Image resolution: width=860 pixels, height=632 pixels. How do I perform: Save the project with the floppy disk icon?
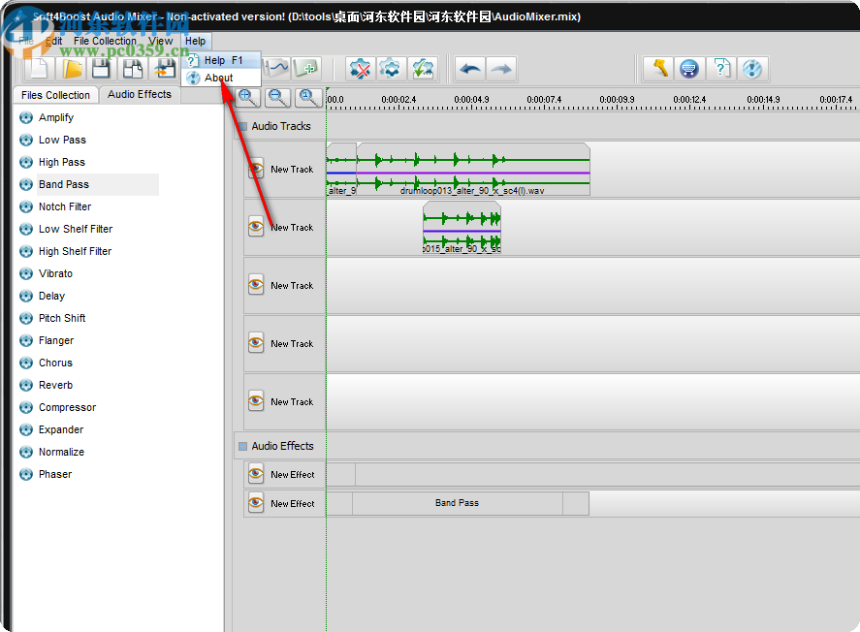click(102, 69)
